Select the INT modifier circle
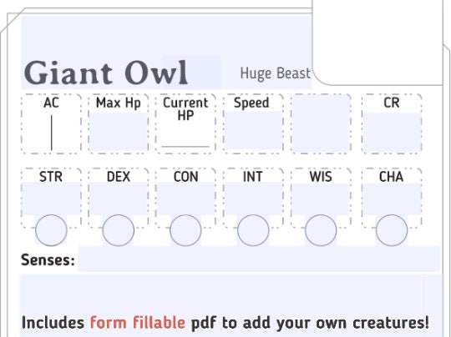 253,230
